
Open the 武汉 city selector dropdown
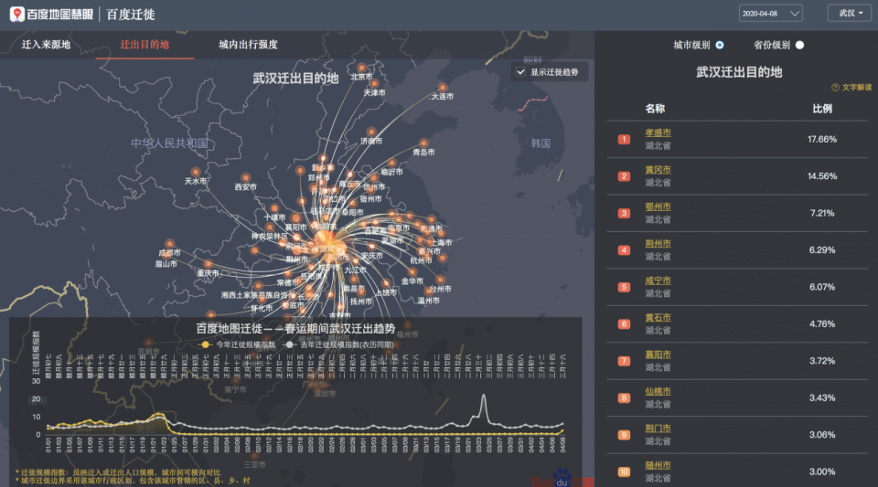850,14
